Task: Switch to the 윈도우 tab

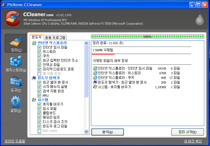Action: coord(37,37)
